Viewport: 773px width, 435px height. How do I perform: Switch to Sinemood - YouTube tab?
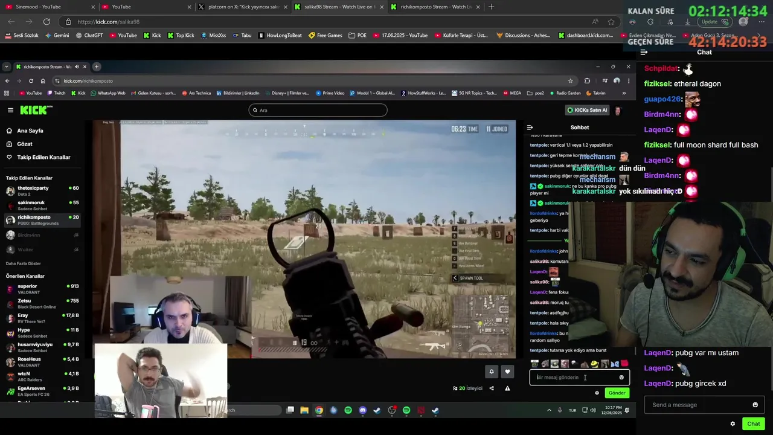pos(51,7)
